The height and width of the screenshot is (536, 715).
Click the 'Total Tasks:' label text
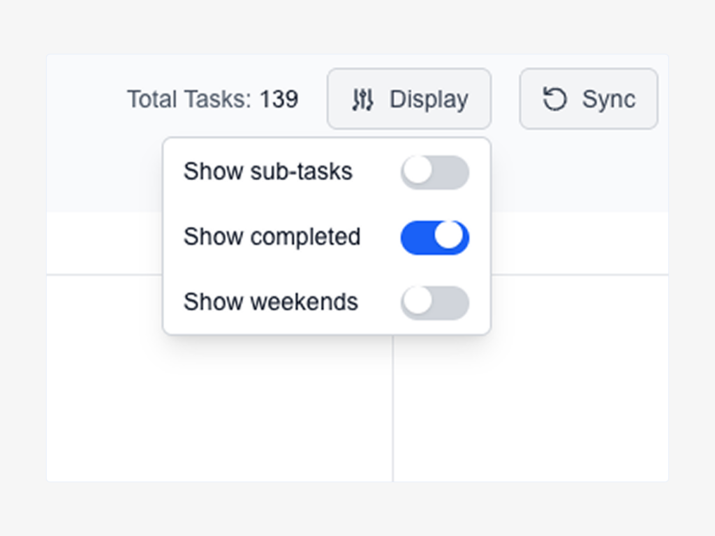click(x=189, y=99)
